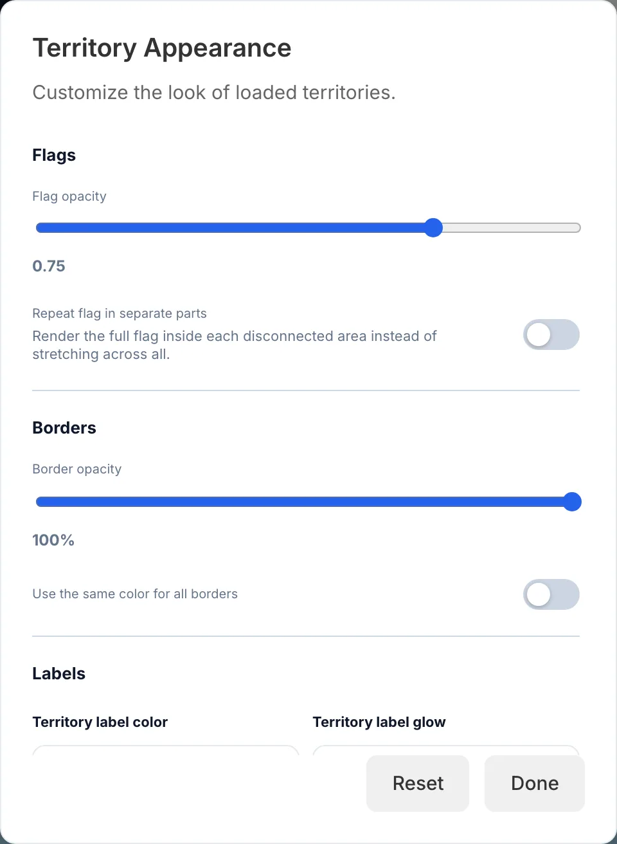Click the Territory Appearance dialog title
The image size is (617, 844).
coord(162,48)
